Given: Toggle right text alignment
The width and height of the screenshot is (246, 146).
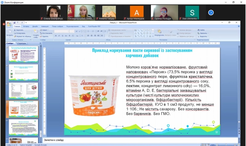Looking at the screenshot, I should (x=95, y=36).
